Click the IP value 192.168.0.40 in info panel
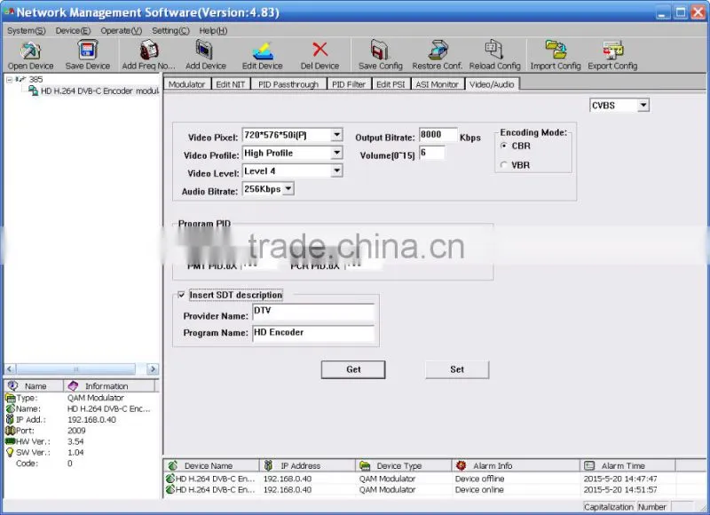710x515 pixels. (91, 419)
